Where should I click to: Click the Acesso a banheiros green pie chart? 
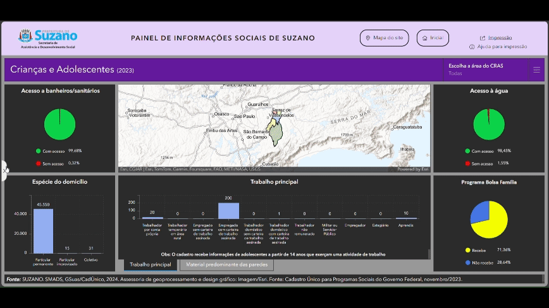coord(59,124)
